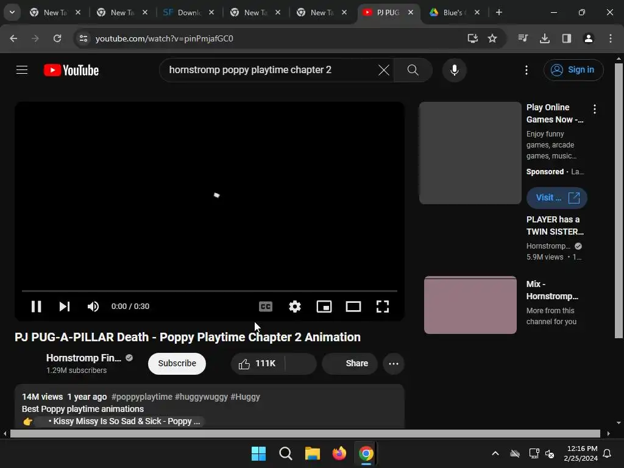Show hidden tray icons chevron
The width and height of the screenshot is (624, 468).
click(495, 453)
